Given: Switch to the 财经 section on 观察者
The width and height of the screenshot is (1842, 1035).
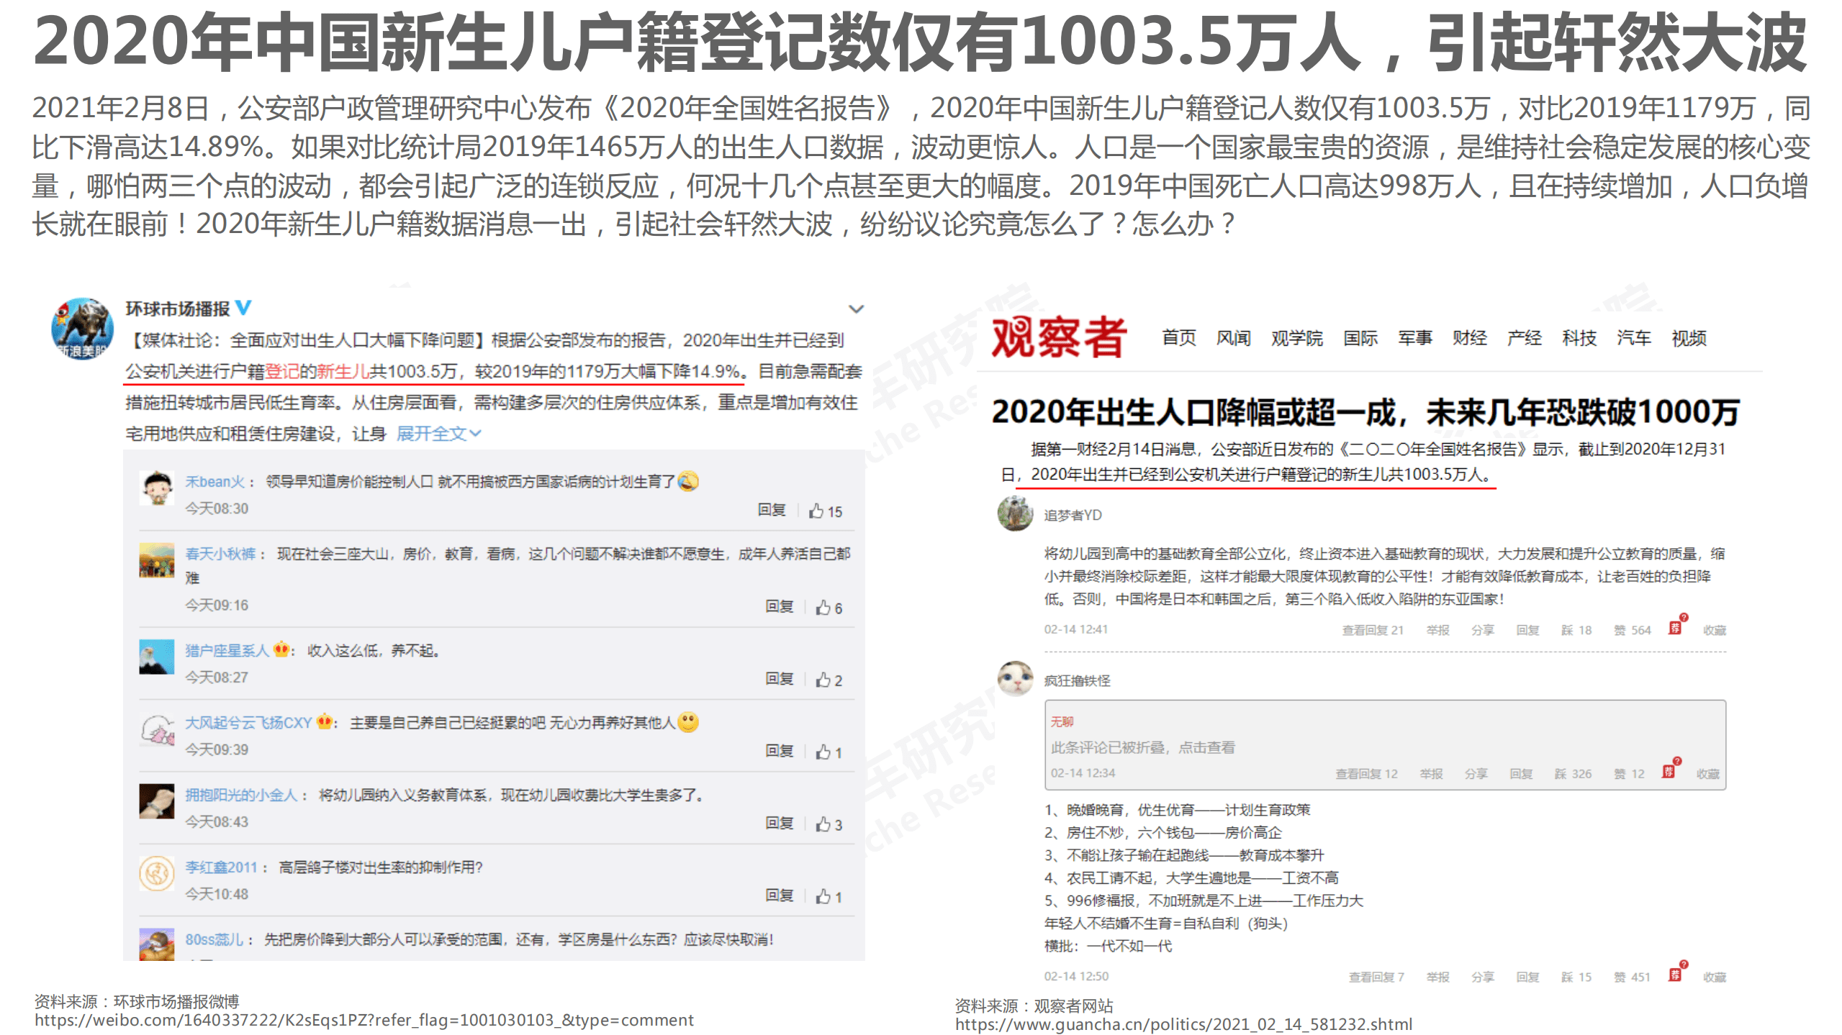Looking at the screenshot, I should tap(1469, 338).
